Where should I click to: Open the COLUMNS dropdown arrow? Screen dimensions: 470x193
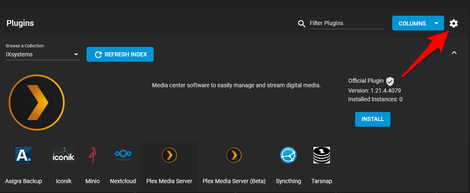click(x=436, y=23)
